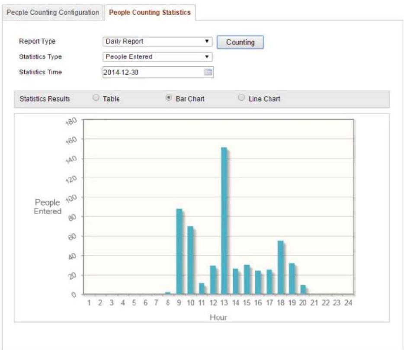Click the bar for hour 14
The width and height of the screenshot is (404, 350).
point(235,282)
